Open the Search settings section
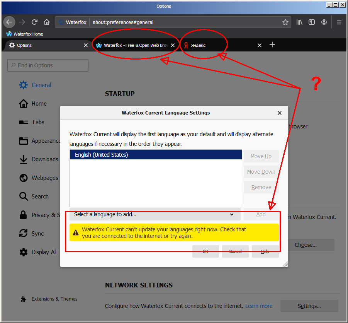This screenshot has height=323, width=348. point(39,196)
